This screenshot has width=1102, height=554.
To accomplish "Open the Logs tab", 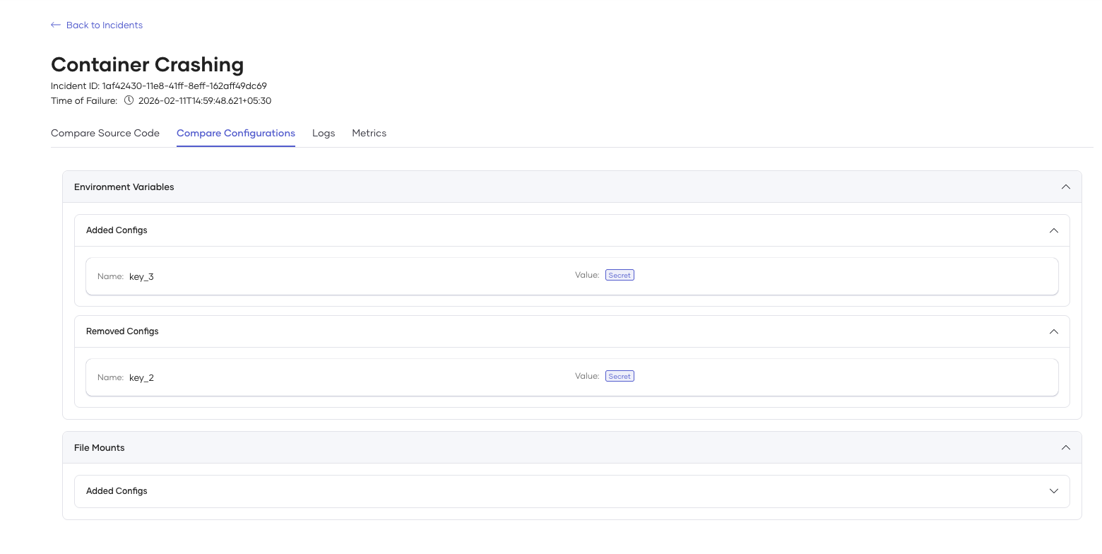I will pyautogui.click(x=324, y=133).
